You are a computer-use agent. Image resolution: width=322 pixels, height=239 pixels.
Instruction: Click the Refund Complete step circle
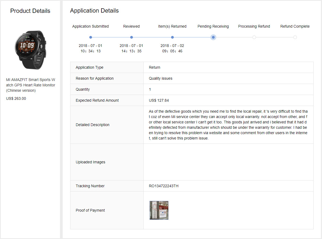coord(295,37)
